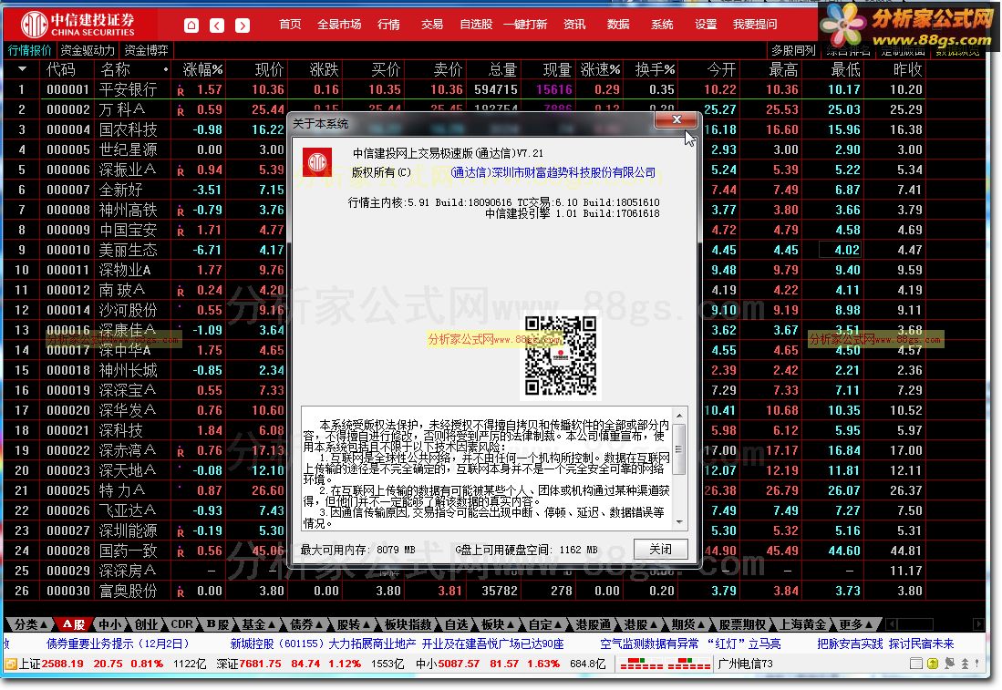Click the double-up-arrow icon in status bar tray

965,664
